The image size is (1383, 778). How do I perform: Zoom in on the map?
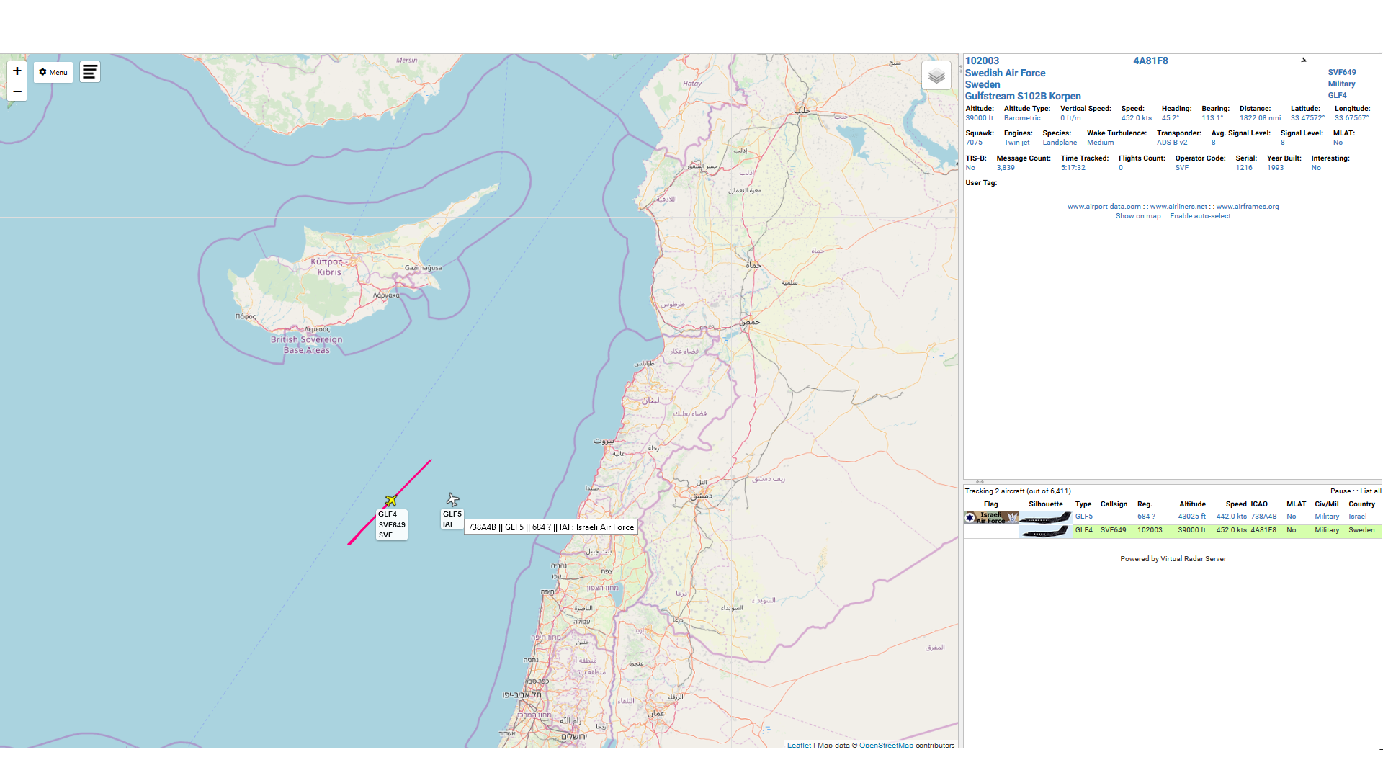[x=17, y=71]
